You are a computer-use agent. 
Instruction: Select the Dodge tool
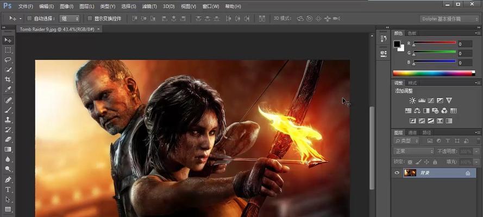(x=8, y=169)
